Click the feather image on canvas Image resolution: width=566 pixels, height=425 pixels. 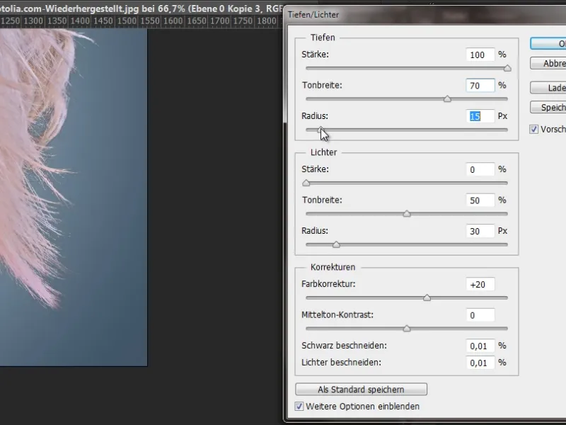(74, 197)
